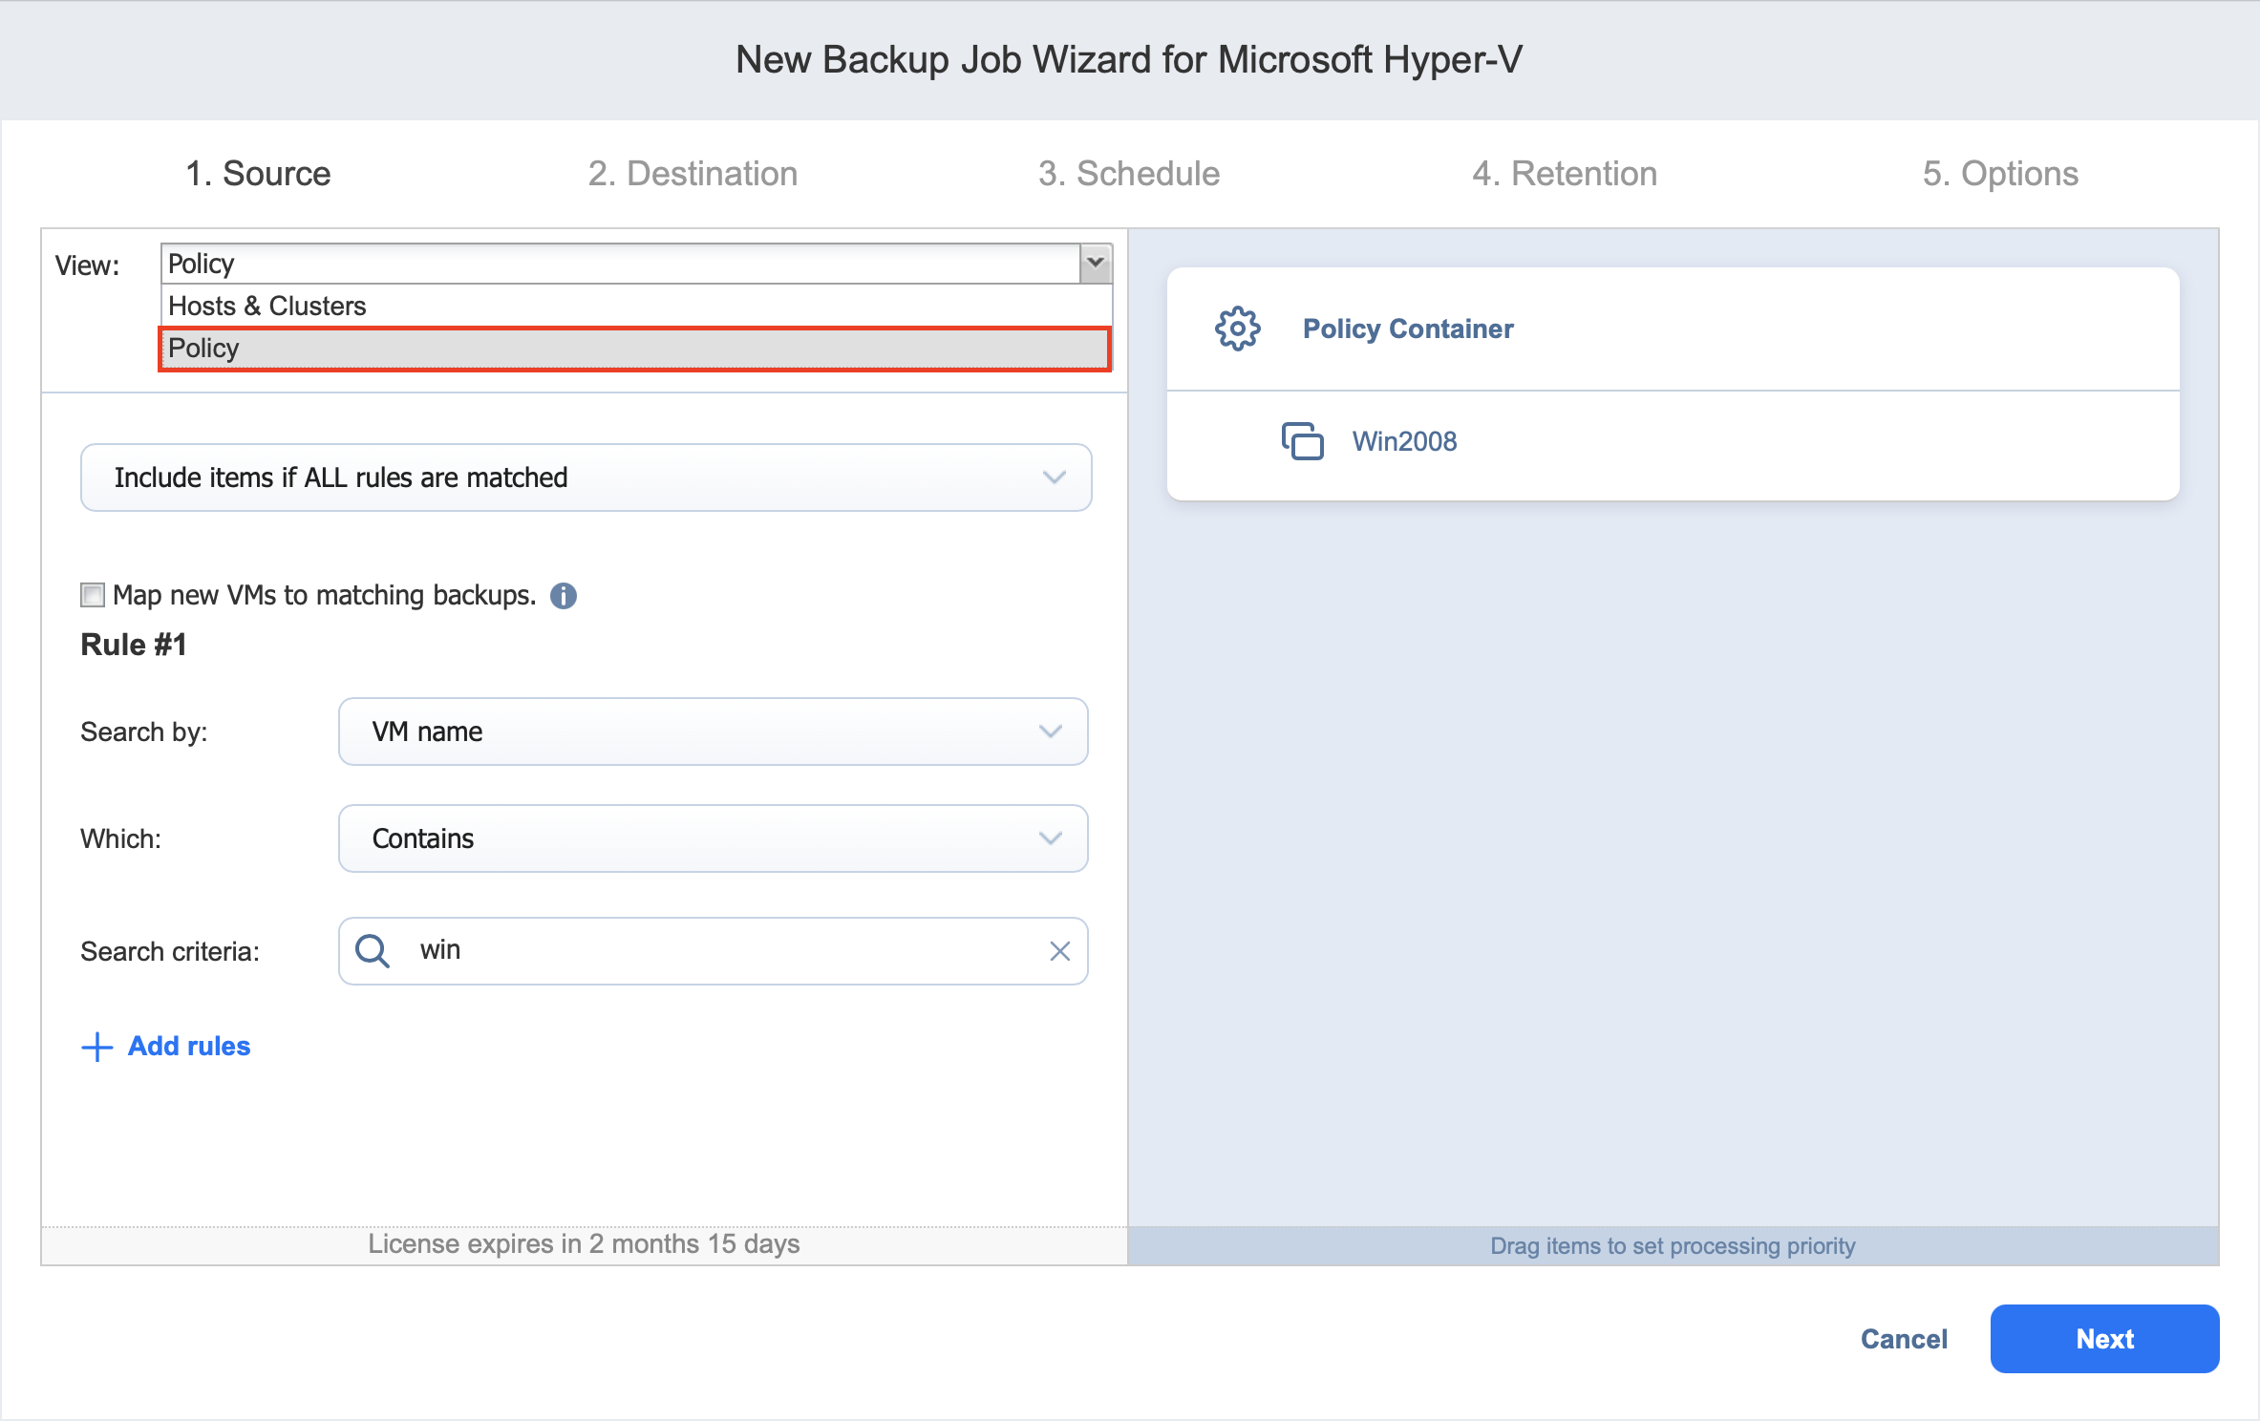Clear the search criteria with X icon

[x=1059, y=951]
